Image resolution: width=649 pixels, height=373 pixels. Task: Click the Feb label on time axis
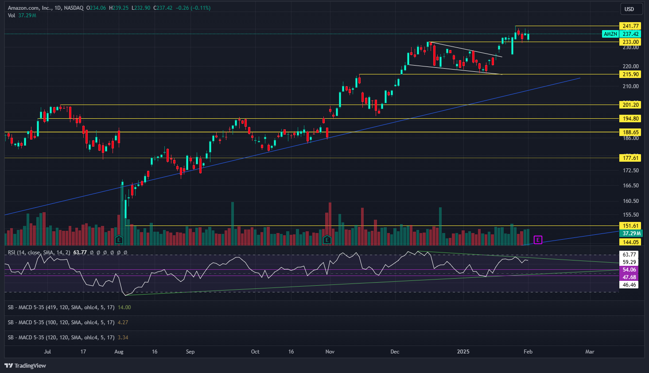pos(528,352)
